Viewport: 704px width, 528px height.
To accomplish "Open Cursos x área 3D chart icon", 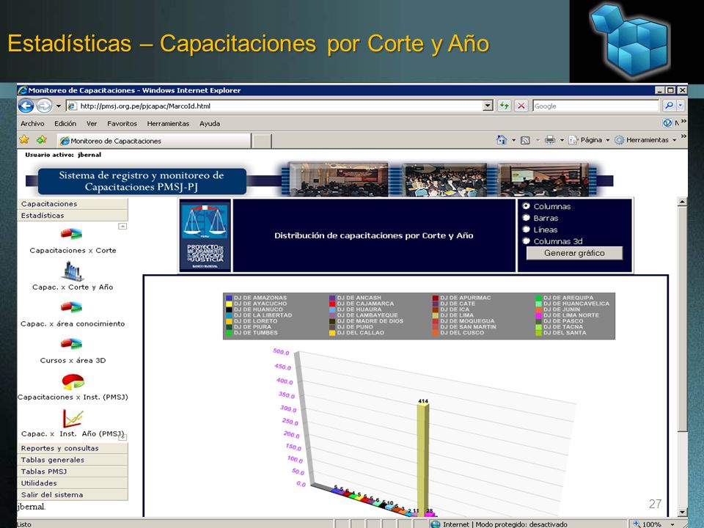I will (71, 344).
